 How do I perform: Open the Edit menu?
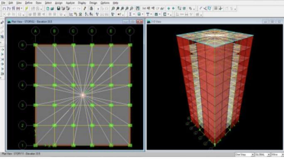point(11,3)
